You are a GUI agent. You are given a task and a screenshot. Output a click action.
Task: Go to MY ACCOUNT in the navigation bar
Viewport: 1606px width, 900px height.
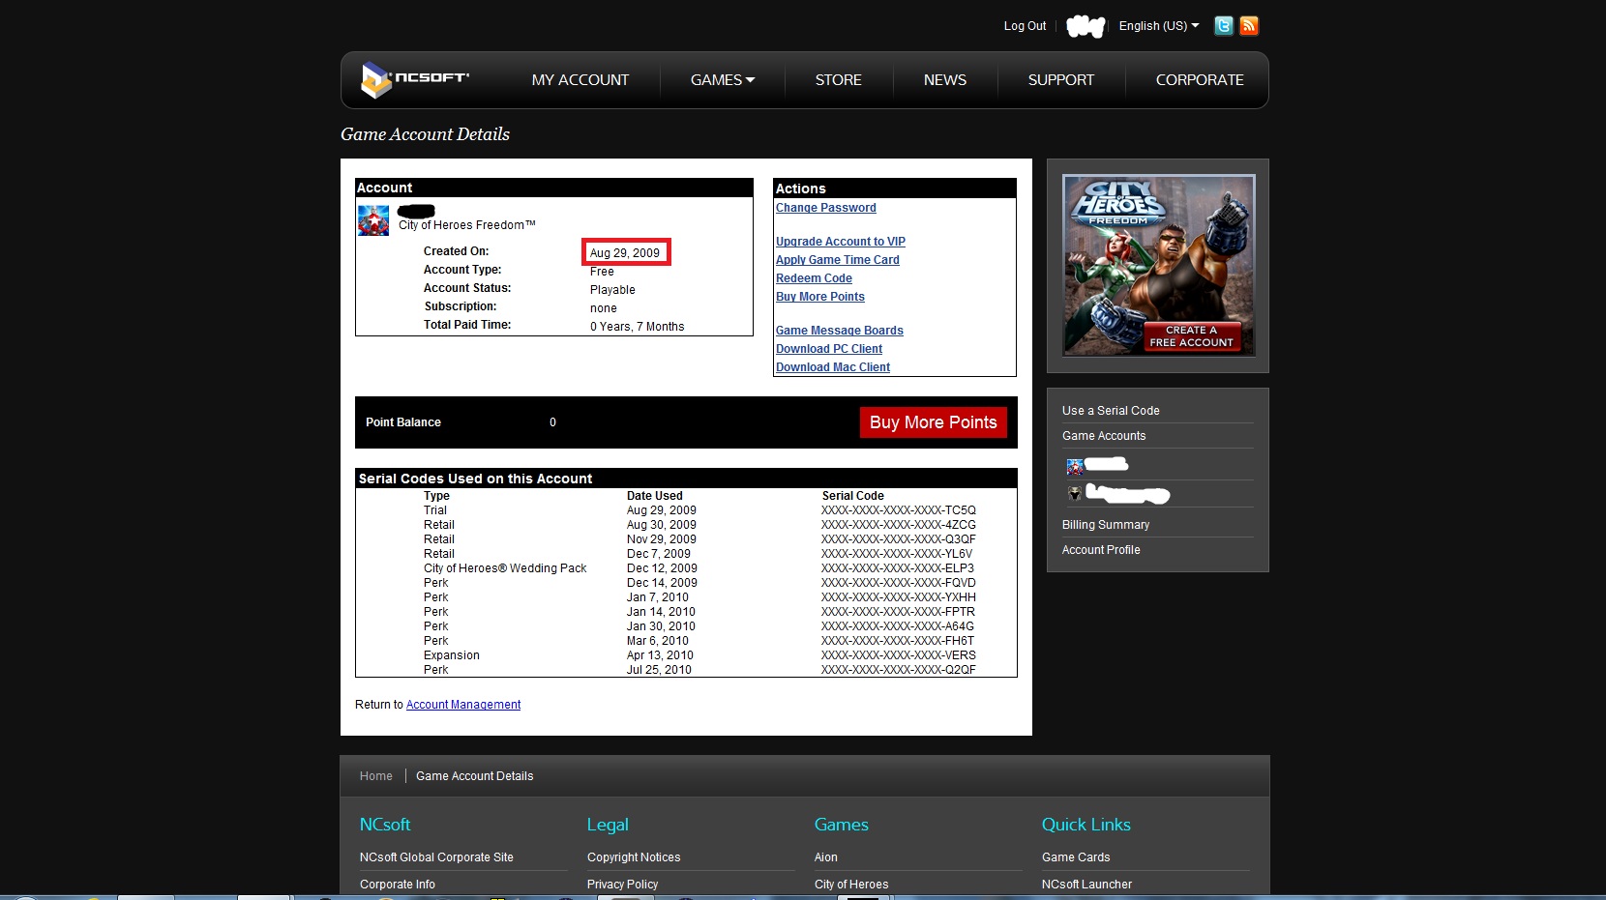click(x=580, y=80)
